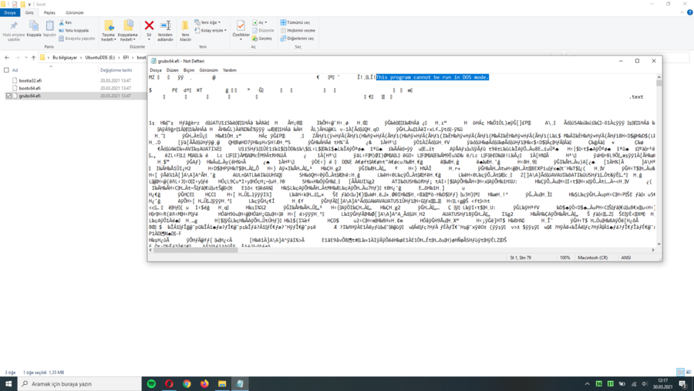Open the Windows Start menu
The width and height of the screenshot is (694, 391).
(x=8, y=384)
